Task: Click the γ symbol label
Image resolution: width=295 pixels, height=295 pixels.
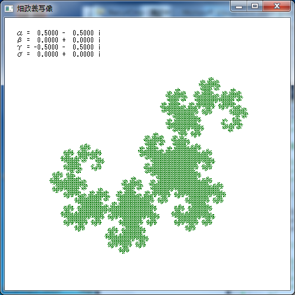Action: pos(19,47)
